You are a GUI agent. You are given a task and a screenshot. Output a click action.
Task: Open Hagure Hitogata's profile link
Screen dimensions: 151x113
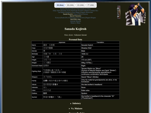91,18
